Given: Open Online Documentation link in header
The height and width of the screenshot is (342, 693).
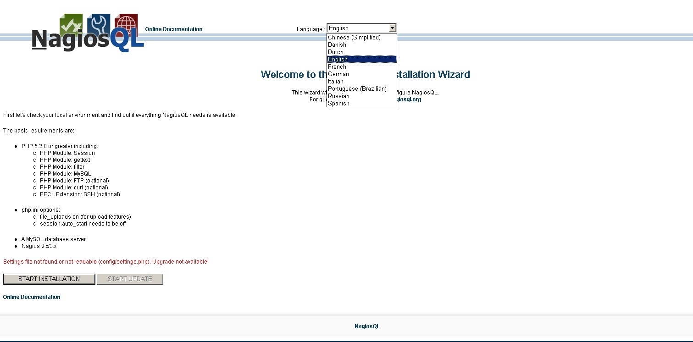Looking at the screenshot, I should tap(174, 29).
